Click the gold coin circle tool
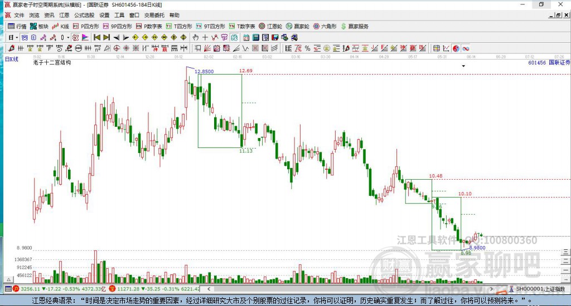This screenshot has height=306, width=571. coord(327,48)
